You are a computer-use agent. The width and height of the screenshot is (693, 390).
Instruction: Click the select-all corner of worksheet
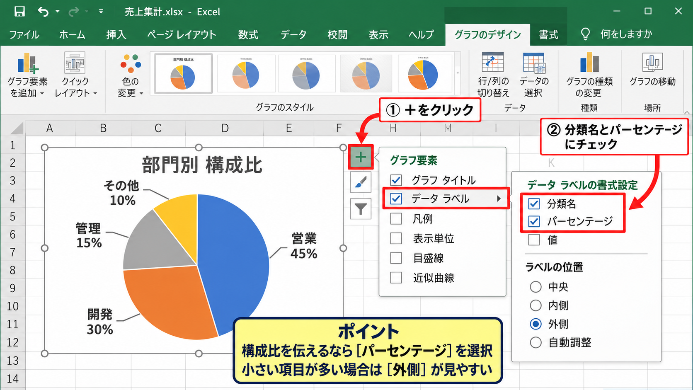pyautogui.click(x=17, y=128)
